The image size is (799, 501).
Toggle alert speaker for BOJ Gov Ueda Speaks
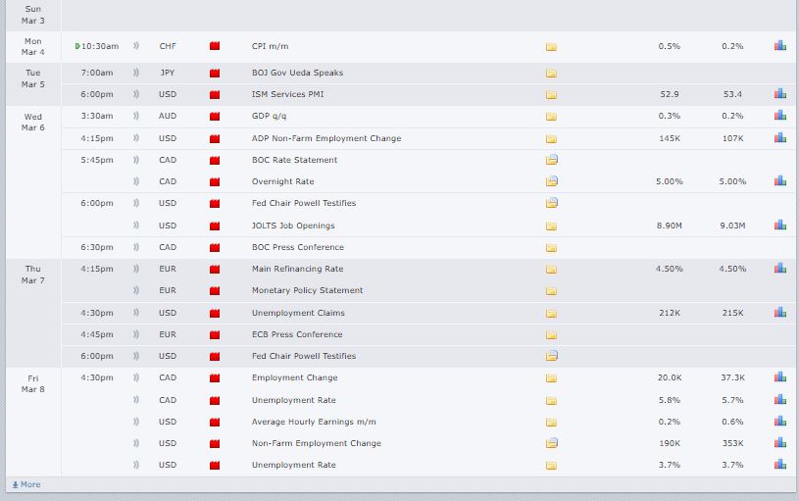click(136, 73)
